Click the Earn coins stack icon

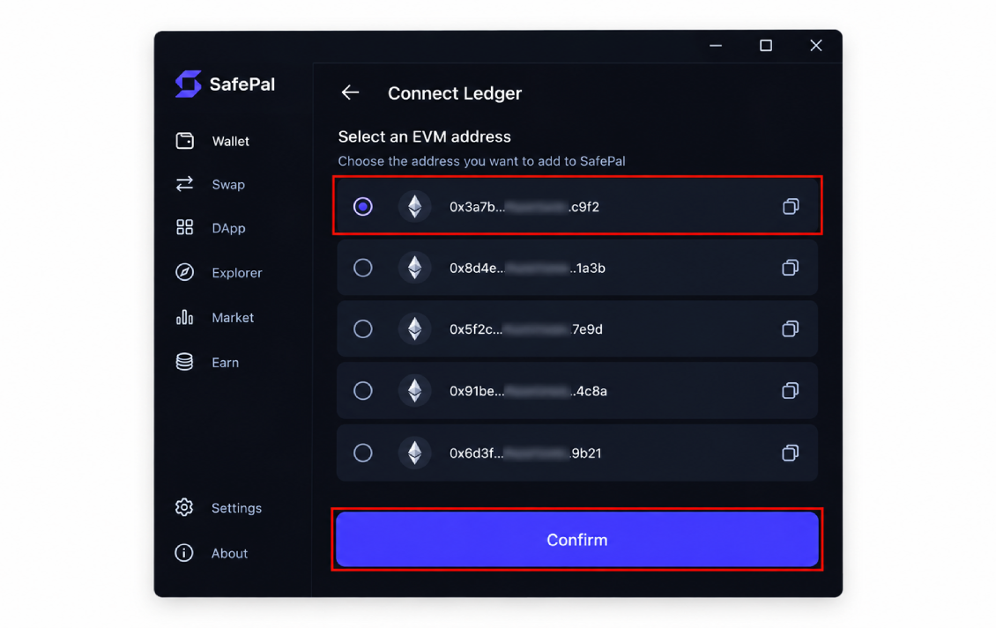pos(185,362)
